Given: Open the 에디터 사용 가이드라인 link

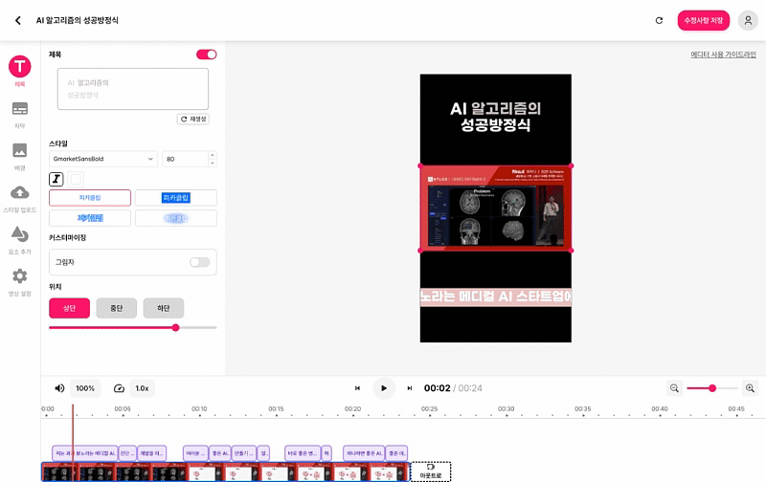Looking at the screenshot, I should coord(723,55).
